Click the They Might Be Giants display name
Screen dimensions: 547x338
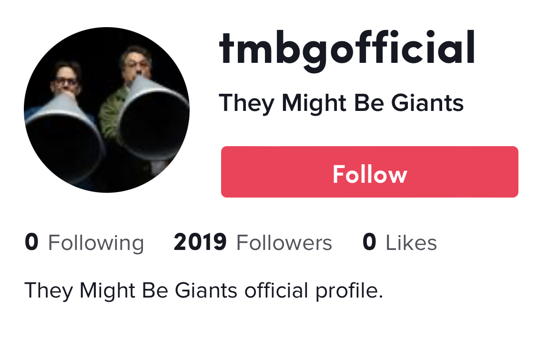point(341,103)
